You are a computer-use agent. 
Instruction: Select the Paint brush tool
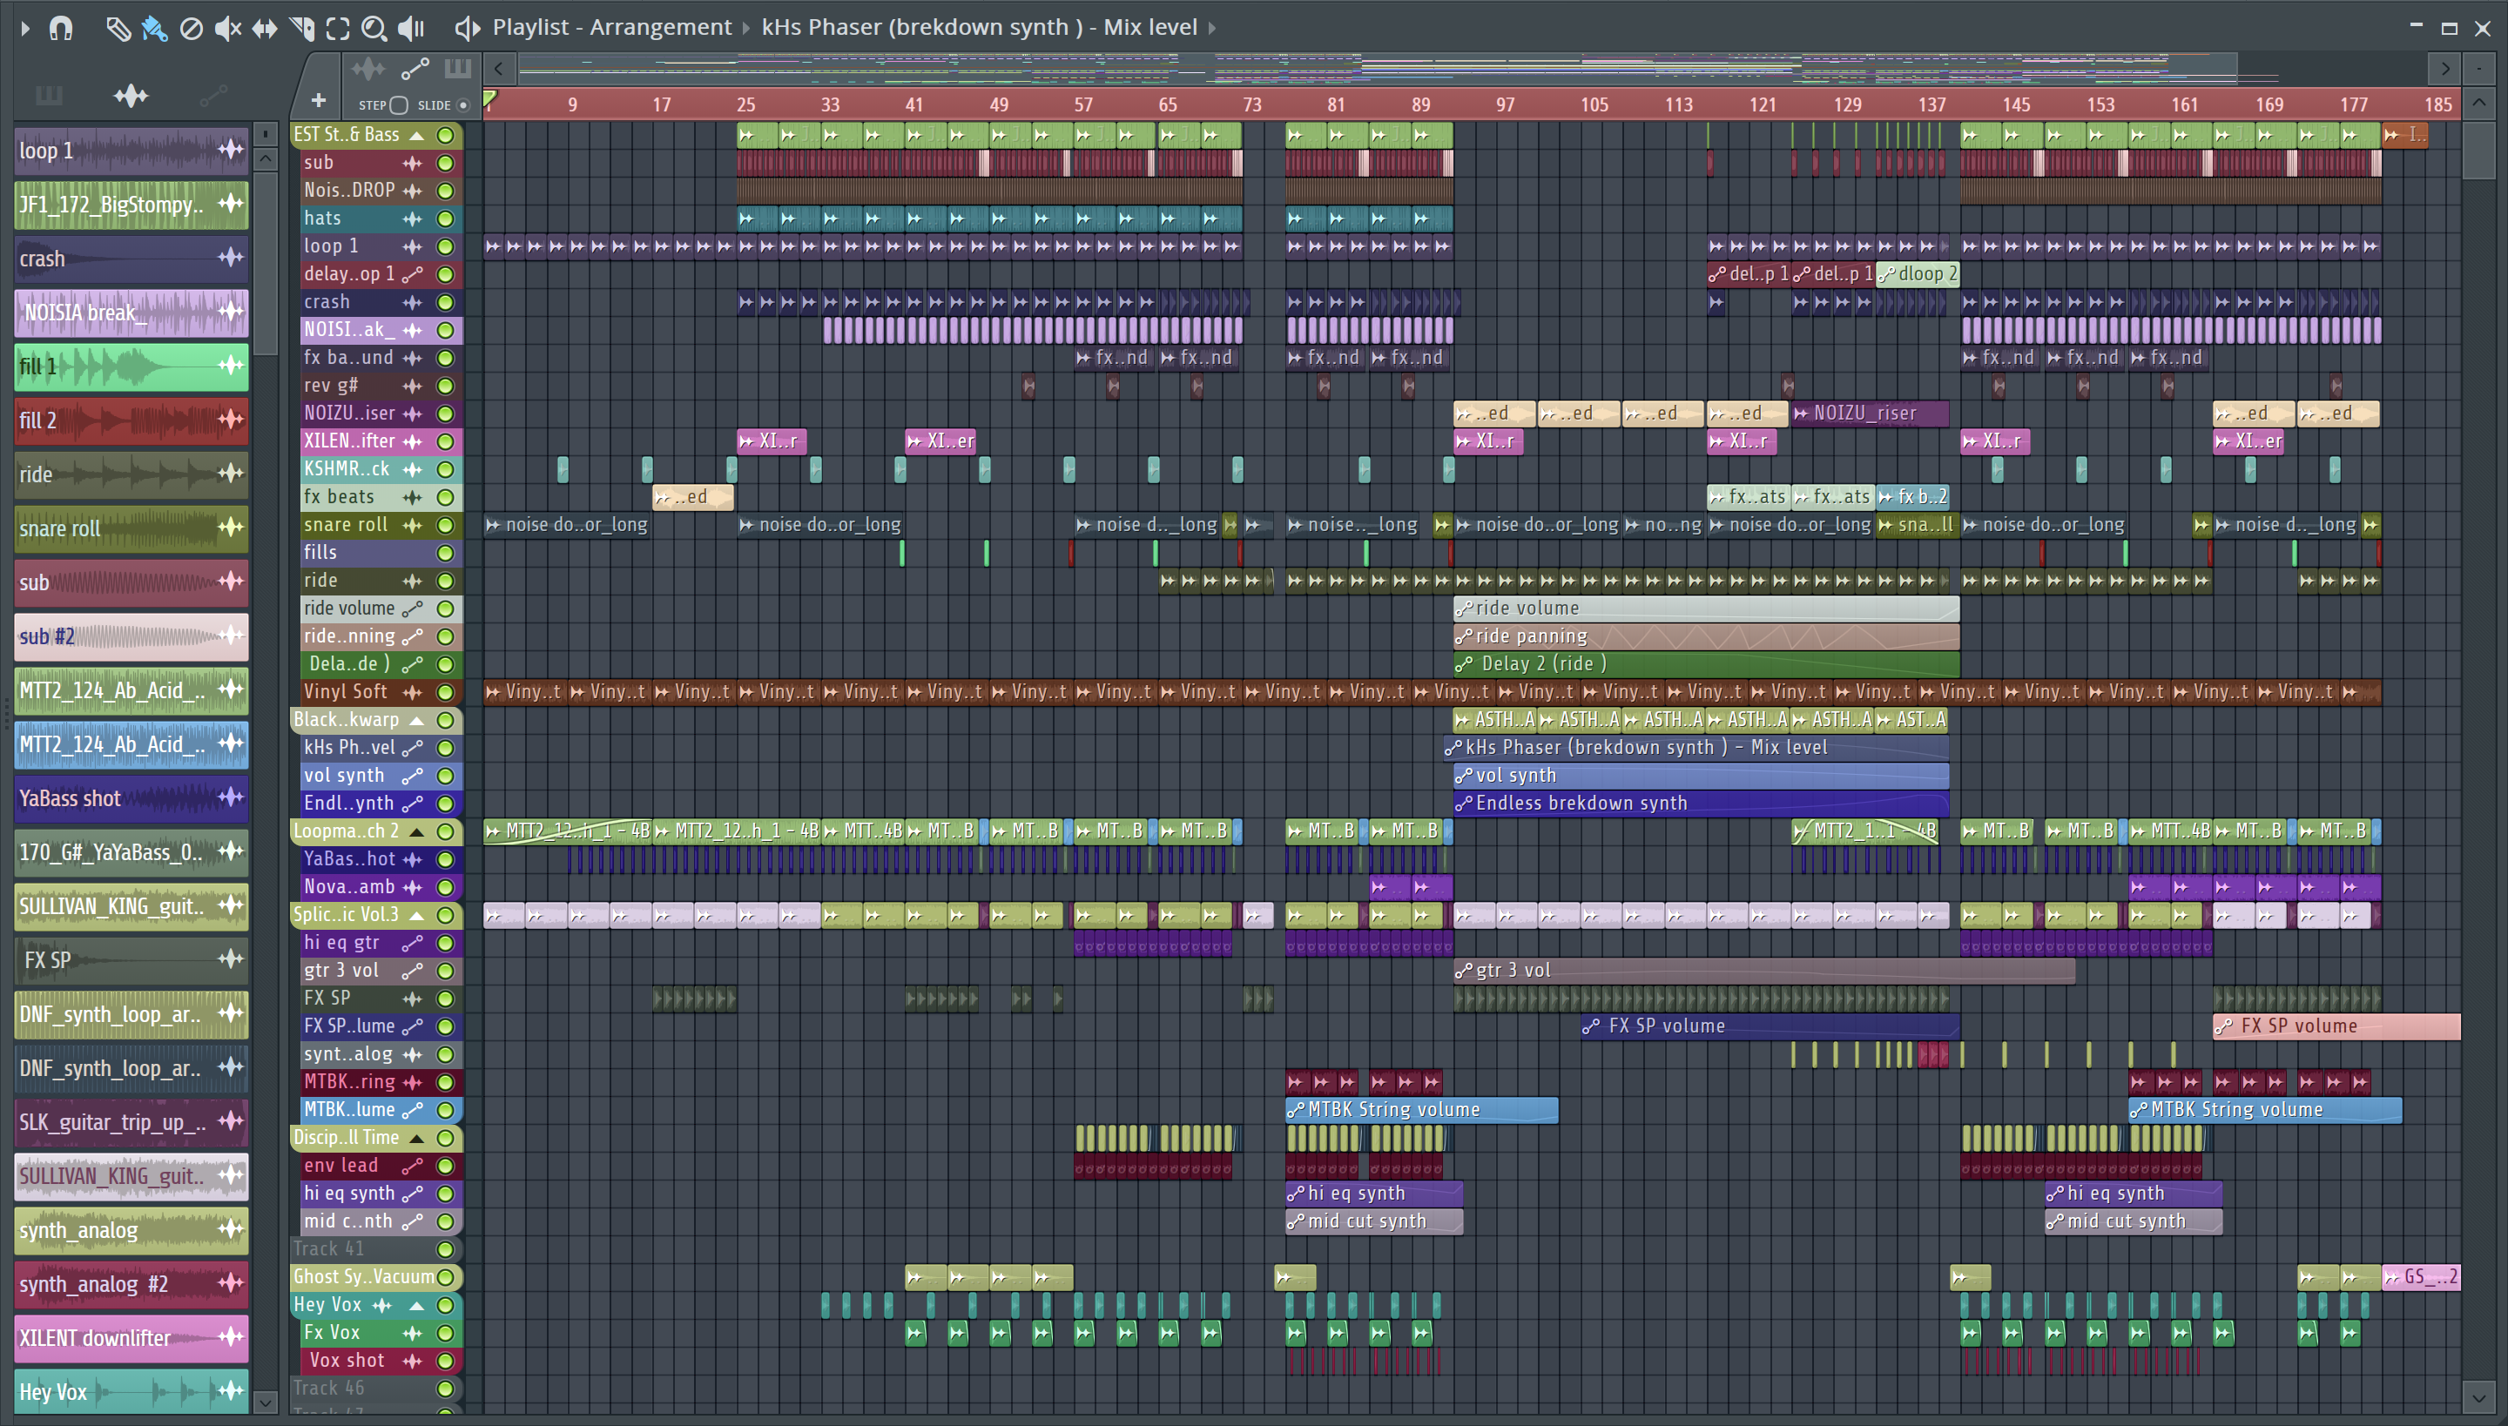coord(154,28)
